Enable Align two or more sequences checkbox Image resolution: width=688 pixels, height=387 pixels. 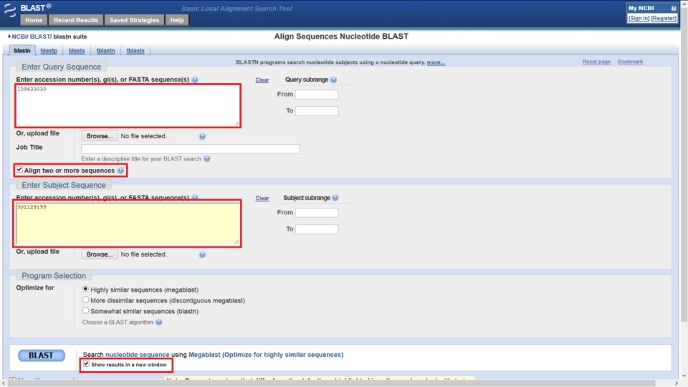pyautogui.click(x=19, y=170)
